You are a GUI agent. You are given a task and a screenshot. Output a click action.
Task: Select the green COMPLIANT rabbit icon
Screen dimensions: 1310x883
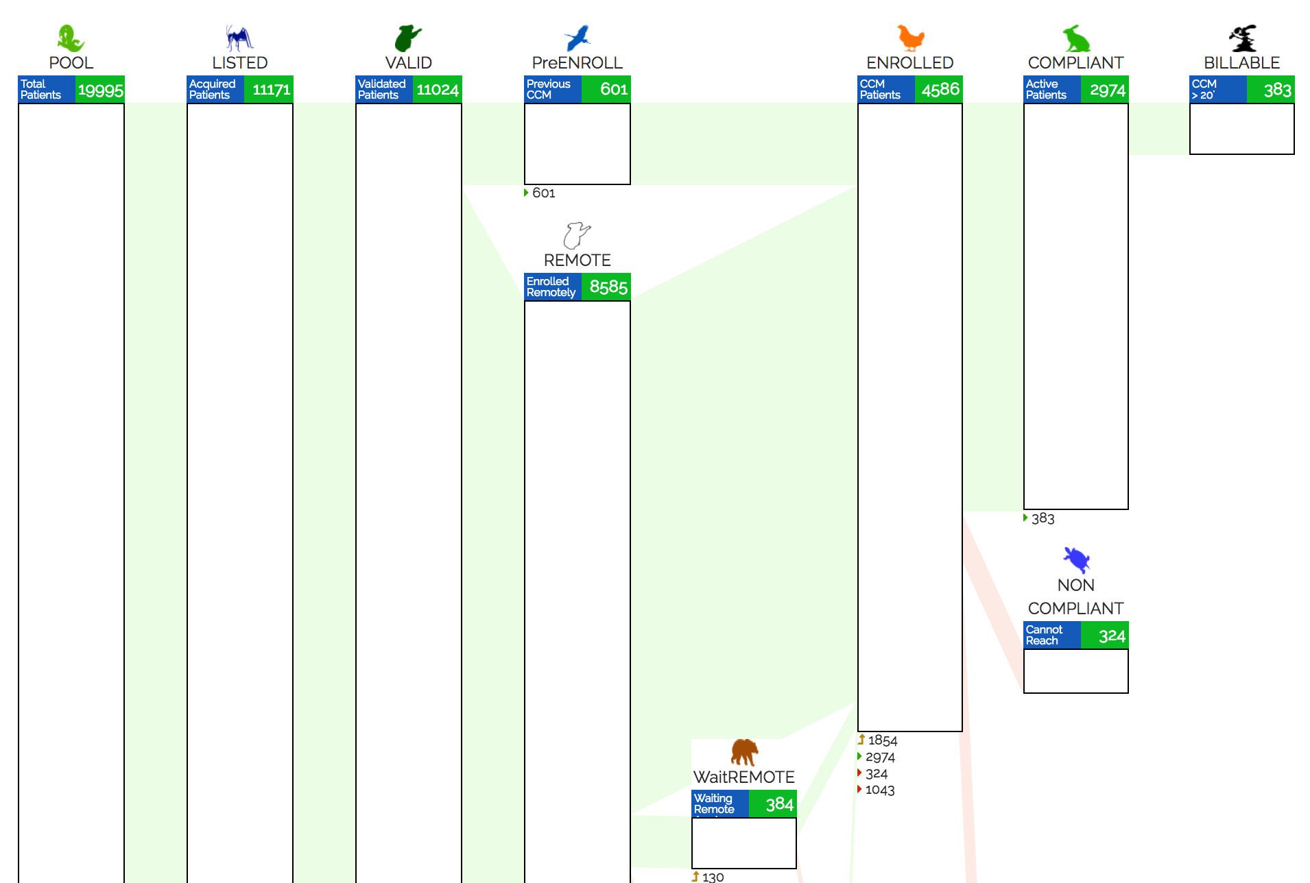(x=1075, y=38)
